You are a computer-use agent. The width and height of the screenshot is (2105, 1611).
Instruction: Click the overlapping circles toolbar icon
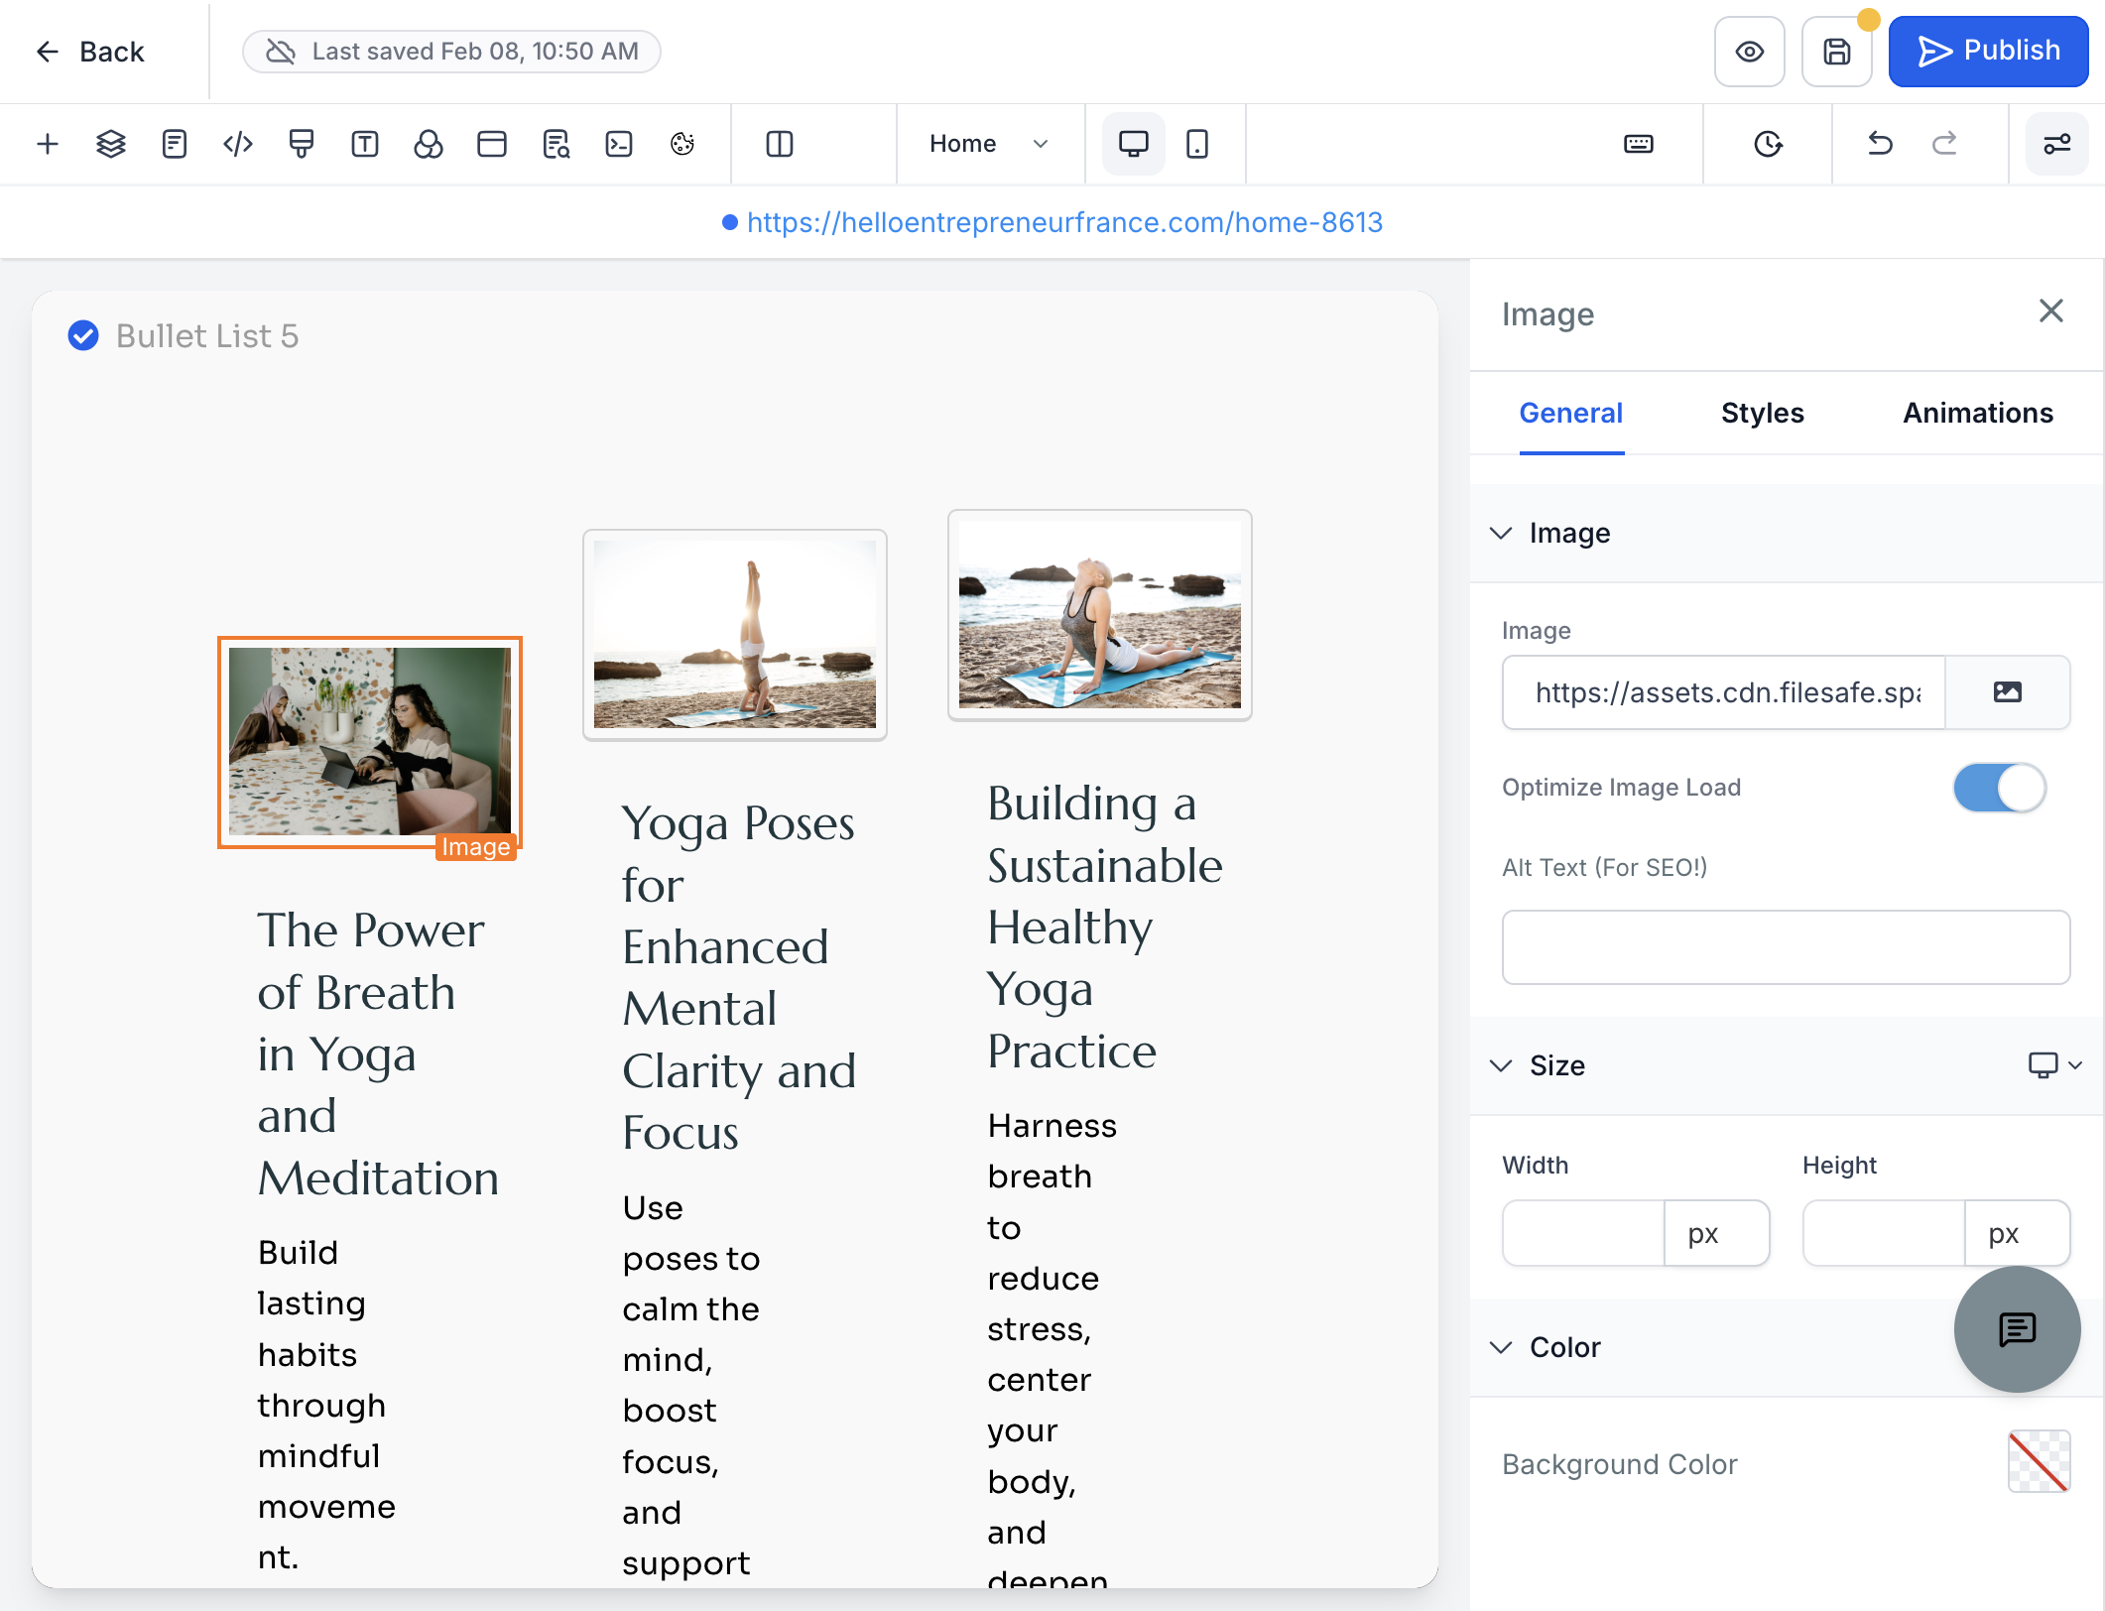point(429,144)
